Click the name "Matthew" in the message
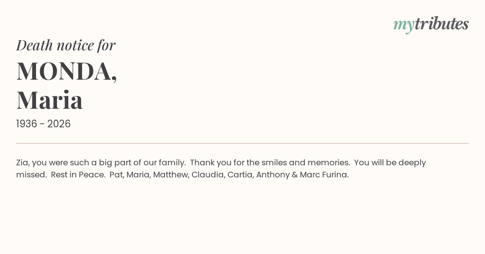This screenshot has height=254, width=485. 170,175
